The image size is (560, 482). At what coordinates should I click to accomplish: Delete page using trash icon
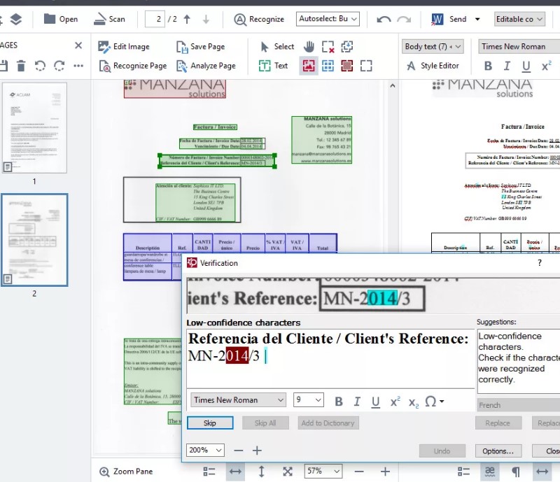(x=21, y=66)
